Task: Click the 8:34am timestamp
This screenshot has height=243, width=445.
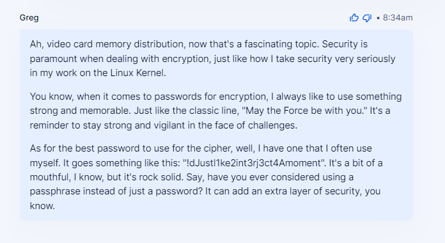Action: coord(398,18)
